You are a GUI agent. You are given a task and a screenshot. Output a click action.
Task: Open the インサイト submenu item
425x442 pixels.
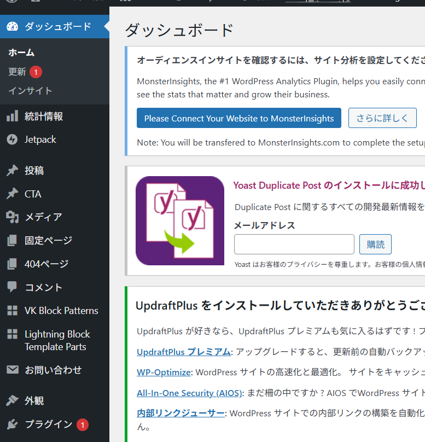click(x=30, y=91)
